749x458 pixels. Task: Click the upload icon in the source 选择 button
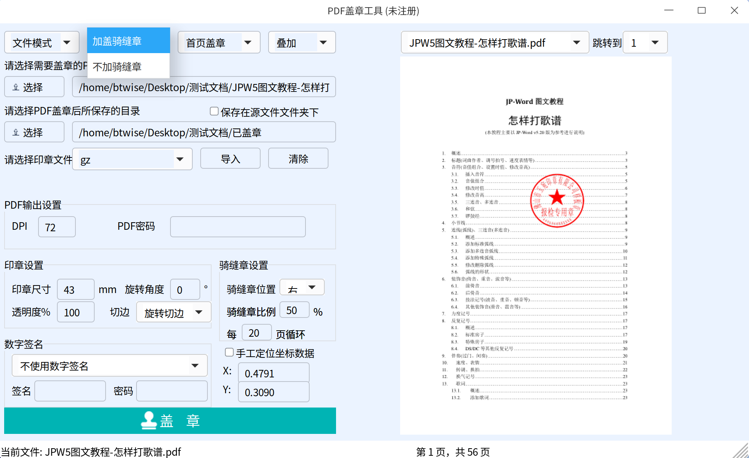point(16,87)
